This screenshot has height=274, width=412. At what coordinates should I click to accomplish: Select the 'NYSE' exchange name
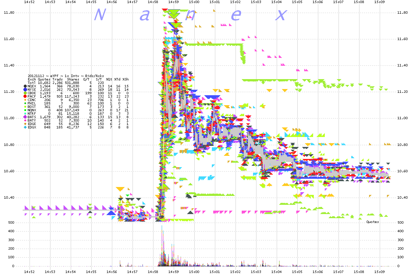[32, 89]
